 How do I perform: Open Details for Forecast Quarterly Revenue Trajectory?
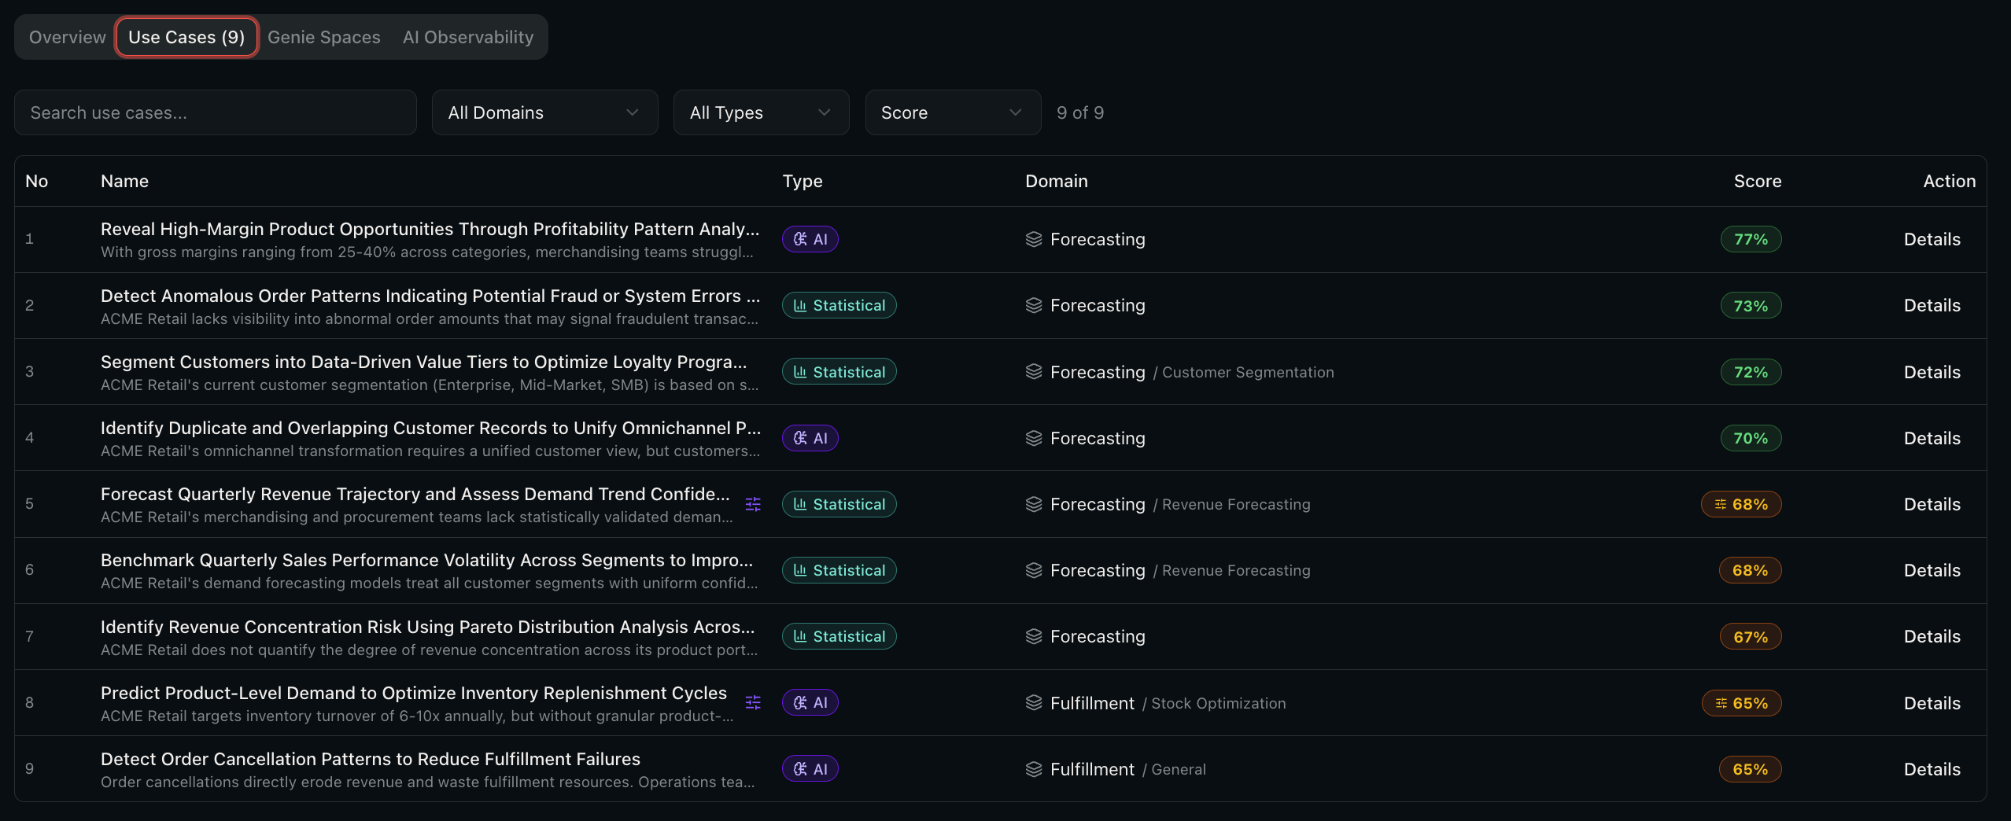coord(1932,504)
